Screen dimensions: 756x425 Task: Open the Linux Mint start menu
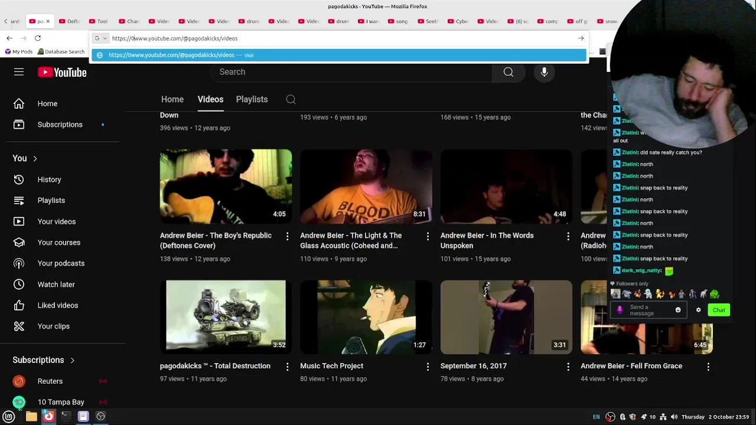pos(9,416)
